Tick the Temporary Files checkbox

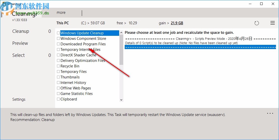(x=58, y=72)
